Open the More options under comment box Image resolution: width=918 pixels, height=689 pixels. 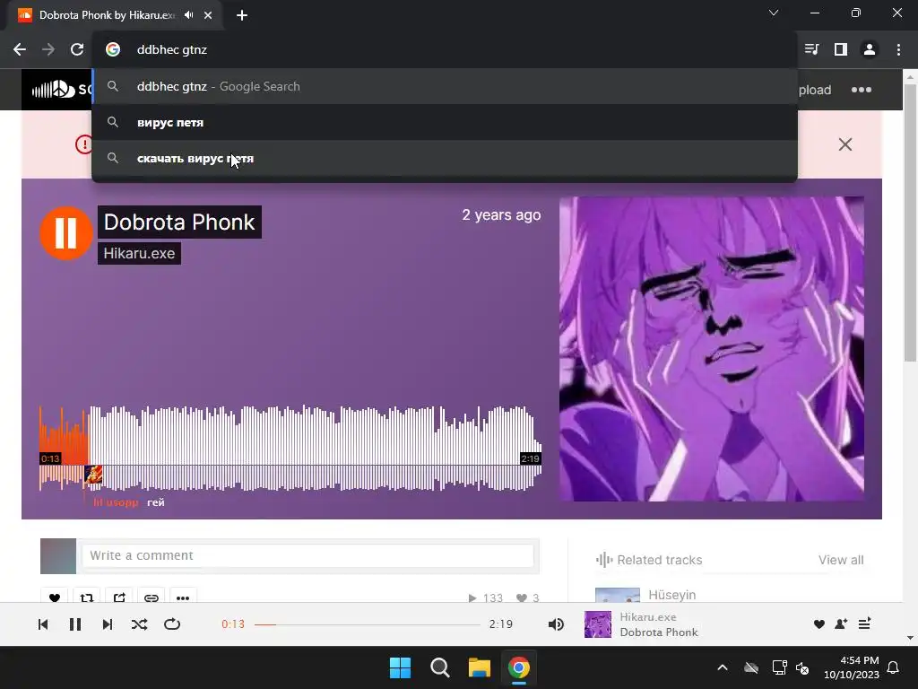tap(183, 597)
